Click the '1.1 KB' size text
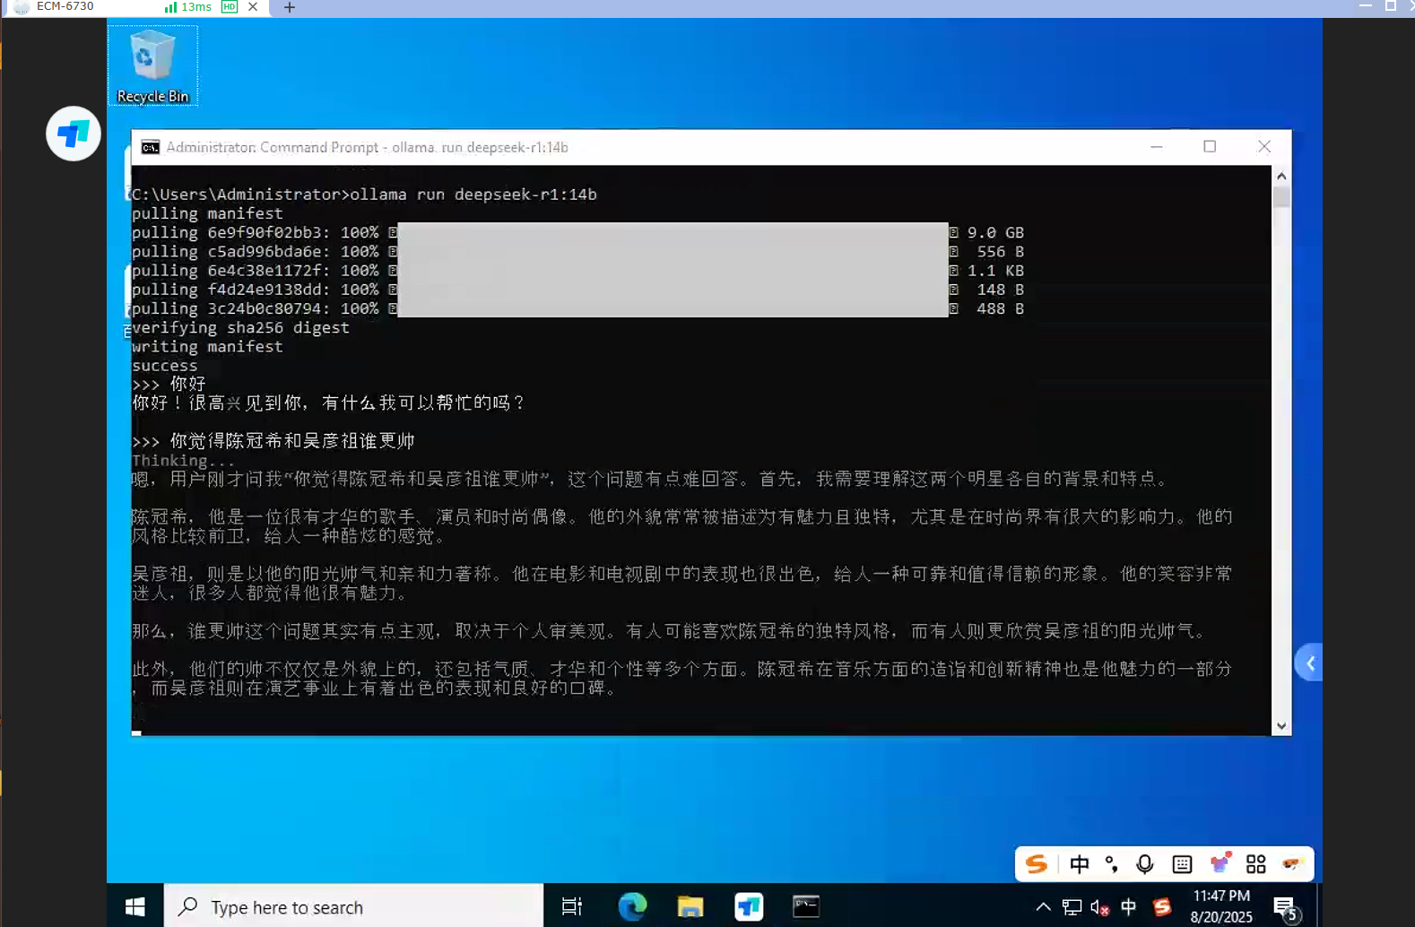This screenshot has height=927, width=1415. click(x=995, y=271)
